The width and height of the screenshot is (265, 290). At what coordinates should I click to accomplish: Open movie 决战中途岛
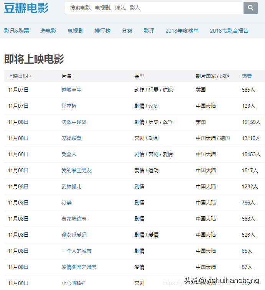(x=74, y=122)
